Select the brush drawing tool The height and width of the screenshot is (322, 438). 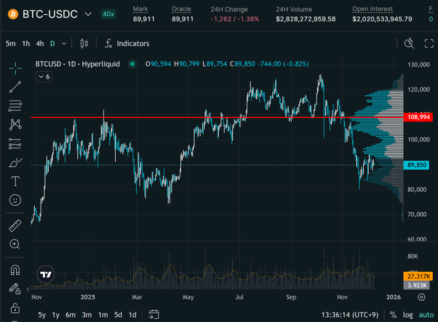tap(15, 163)
